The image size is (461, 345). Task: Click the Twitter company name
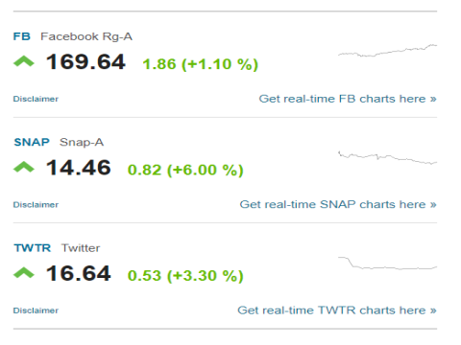tap(81, 248)
